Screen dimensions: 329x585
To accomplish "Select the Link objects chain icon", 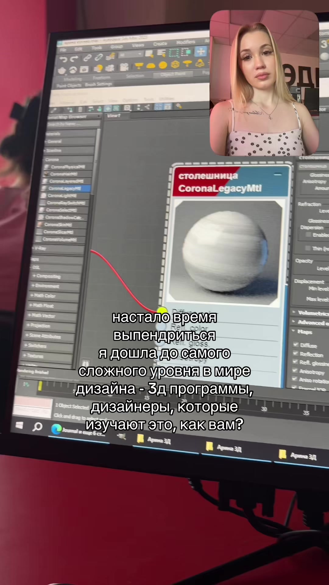I will (87, 58).
